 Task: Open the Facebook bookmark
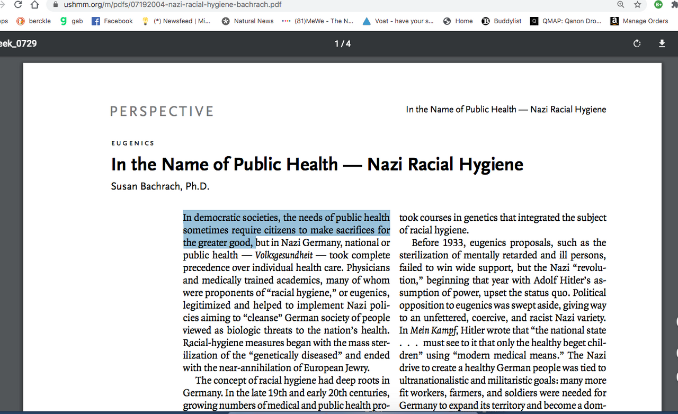(112, 21)
